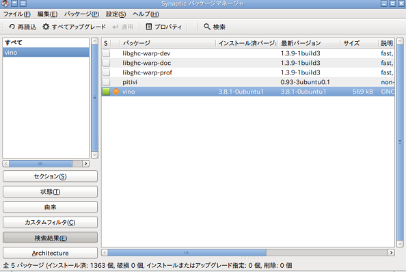Click the left list's horizontal scrollbar thumb
This screenshot has height=272, width=406.
(x=40, y=163)
